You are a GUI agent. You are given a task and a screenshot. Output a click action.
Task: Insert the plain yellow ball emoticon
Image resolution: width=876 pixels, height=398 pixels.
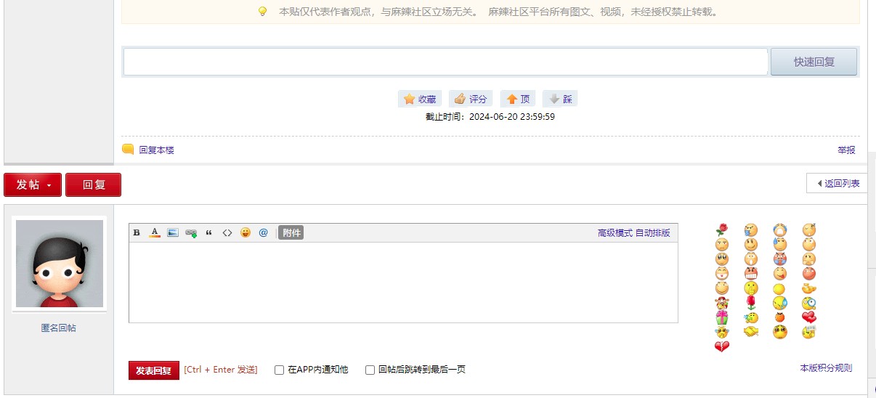pyautogui.click(x=780, y=288)
